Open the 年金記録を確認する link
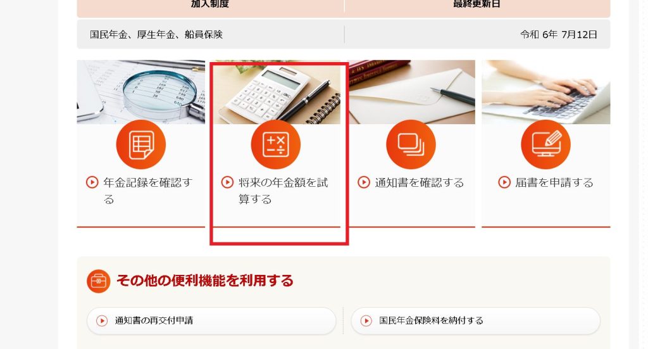The width and height of the screenshot is (648, 349). (x=148, y=191)
